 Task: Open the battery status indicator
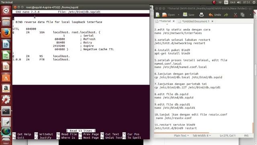[233, 2]
